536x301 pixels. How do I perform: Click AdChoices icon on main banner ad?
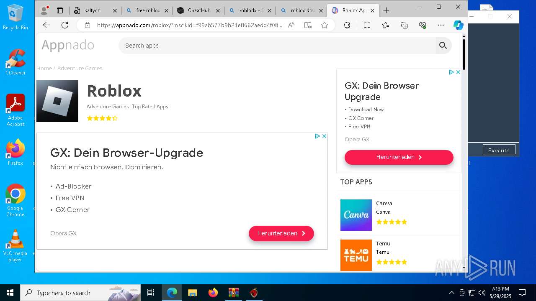[x=317, y=136]
